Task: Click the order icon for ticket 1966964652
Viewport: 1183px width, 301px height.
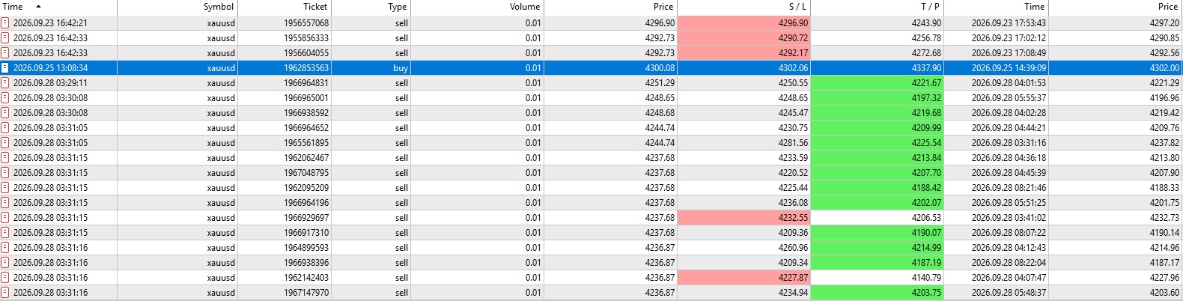Action: [5, 128]
